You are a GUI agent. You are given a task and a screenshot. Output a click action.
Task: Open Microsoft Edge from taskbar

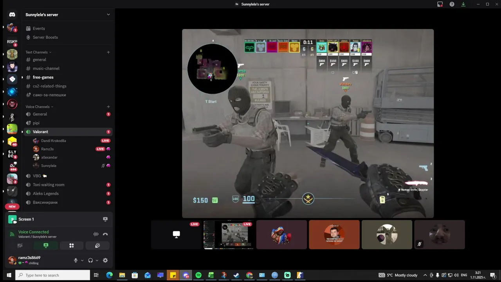tap(109, 275)
